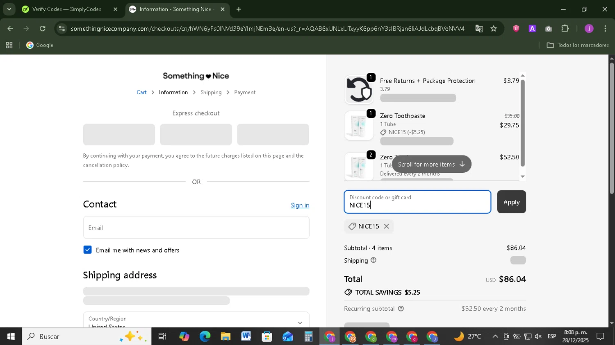Click the order items list scrollbar
The width and height of the screenshot is (615, 345).
point(523,124)
